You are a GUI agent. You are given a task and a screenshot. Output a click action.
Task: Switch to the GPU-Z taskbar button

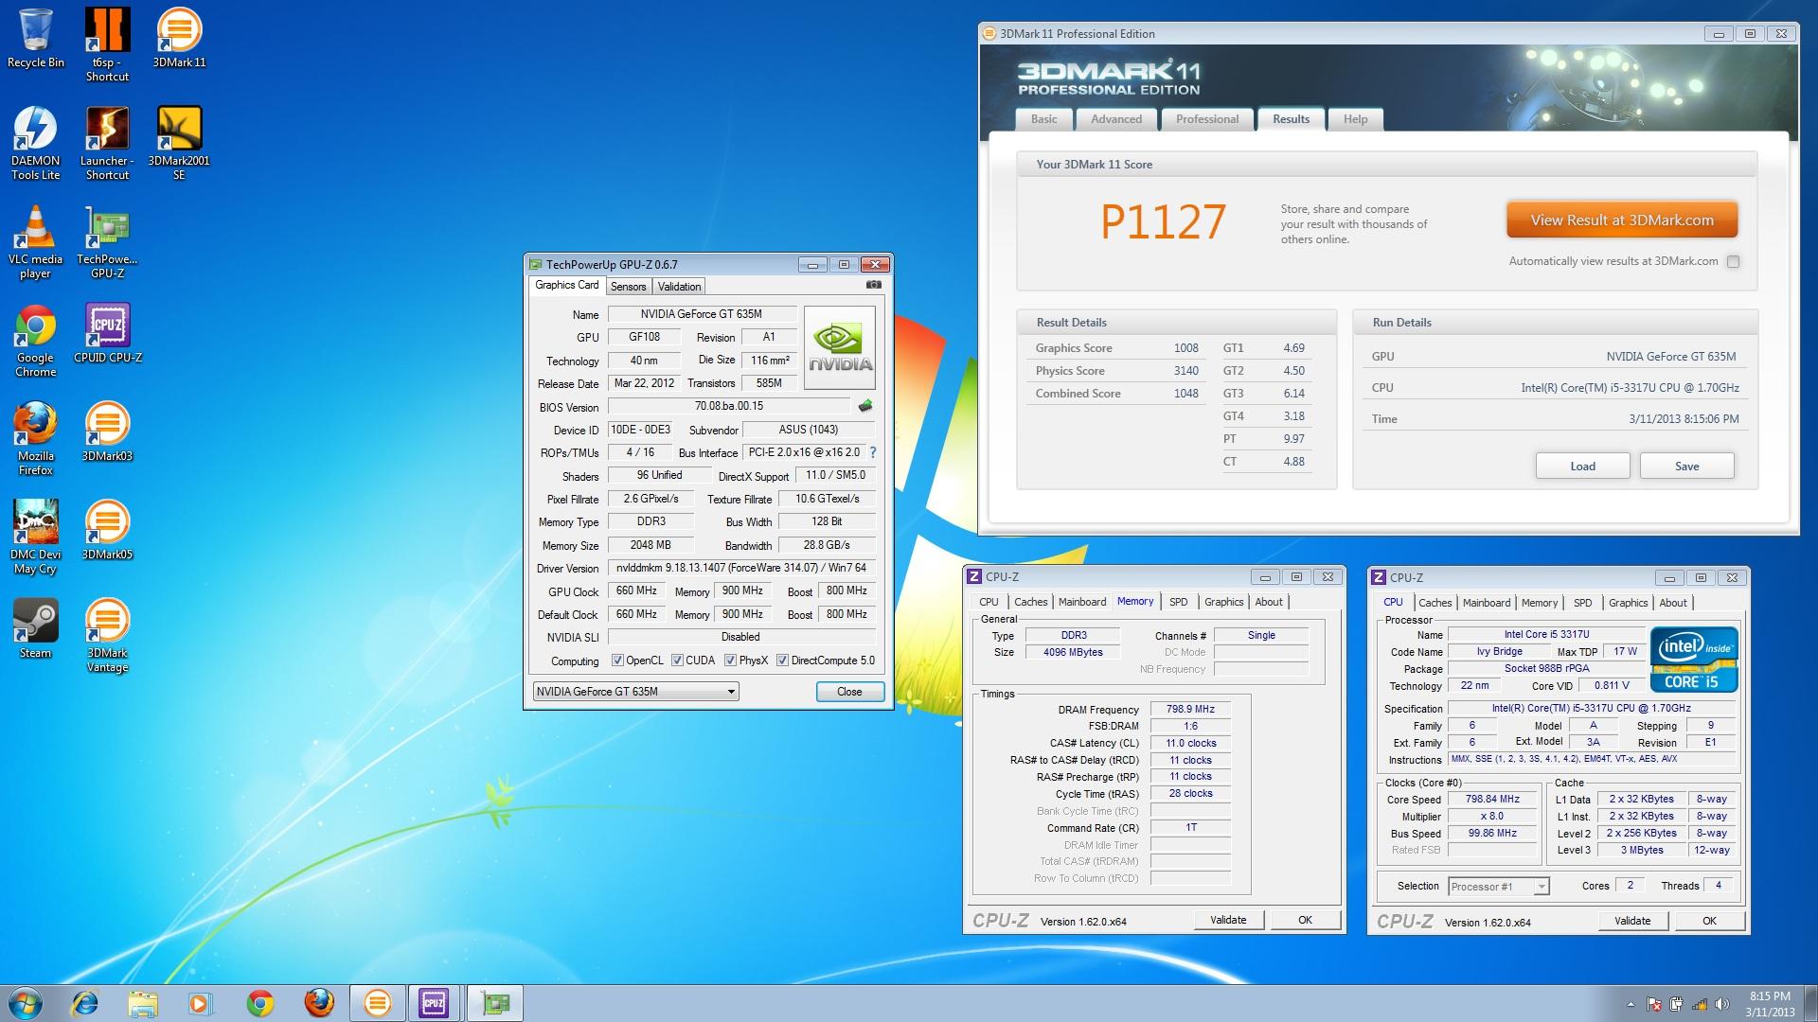click(494, 1003)
